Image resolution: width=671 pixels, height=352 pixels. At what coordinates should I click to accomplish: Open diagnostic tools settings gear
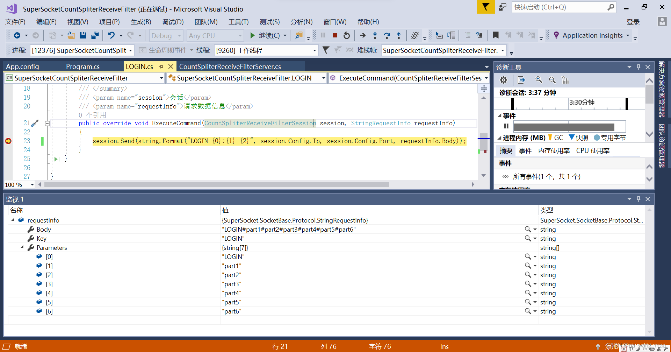coord(504,80)
